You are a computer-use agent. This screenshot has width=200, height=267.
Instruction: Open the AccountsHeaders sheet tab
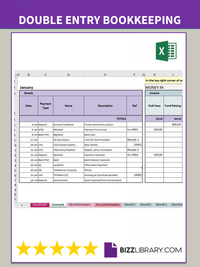click(108, 205)
